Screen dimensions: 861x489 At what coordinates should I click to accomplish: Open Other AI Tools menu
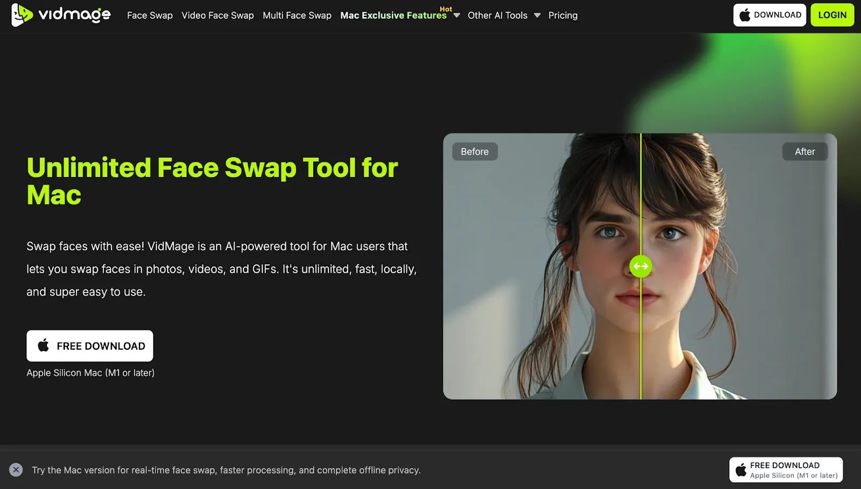click(x=497, y=16)
